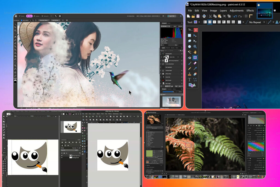Open image list arrow beside paint.net thumbnail
The width and height of the screenshot is (280, 187).
pos(275,11)
